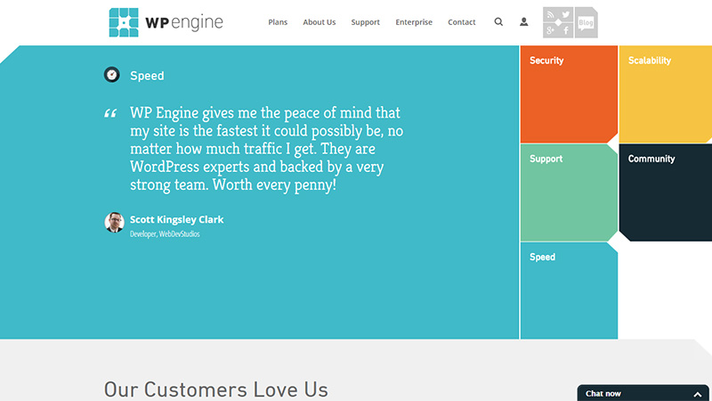Open the Enterprise menu item

414,22
